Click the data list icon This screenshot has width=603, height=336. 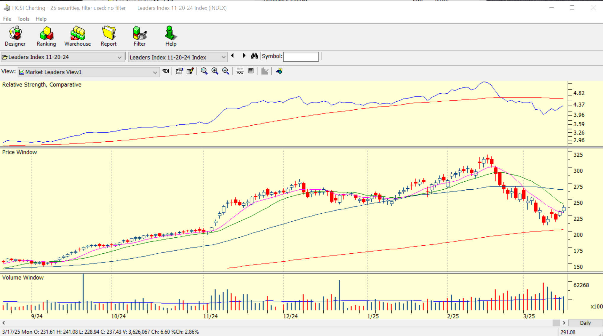pyautogui.click(x=251, y=71)
